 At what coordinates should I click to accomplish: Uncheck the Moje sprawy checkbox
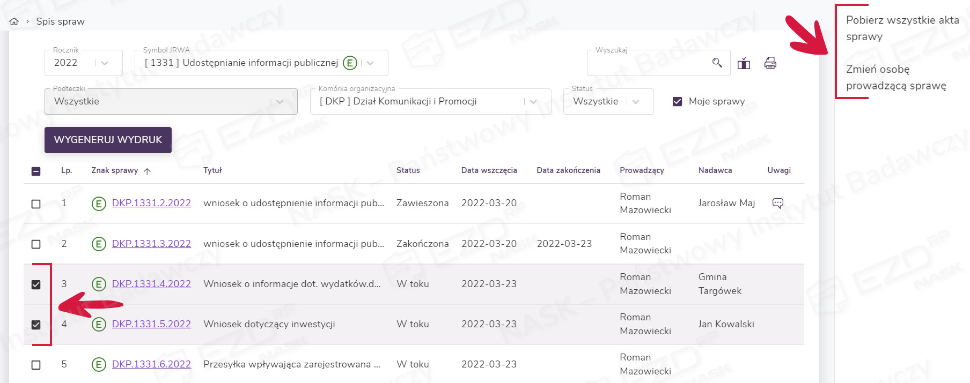(x=677, y=101)
